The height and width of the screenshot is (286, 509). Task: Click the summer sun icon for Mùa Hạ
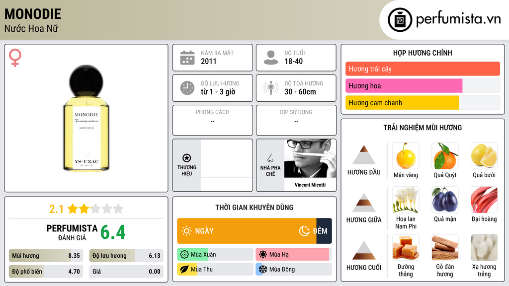pos(263,255)
